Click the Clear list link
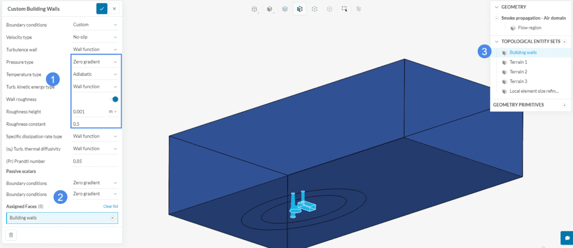573x248 pixels. (110, 207)
